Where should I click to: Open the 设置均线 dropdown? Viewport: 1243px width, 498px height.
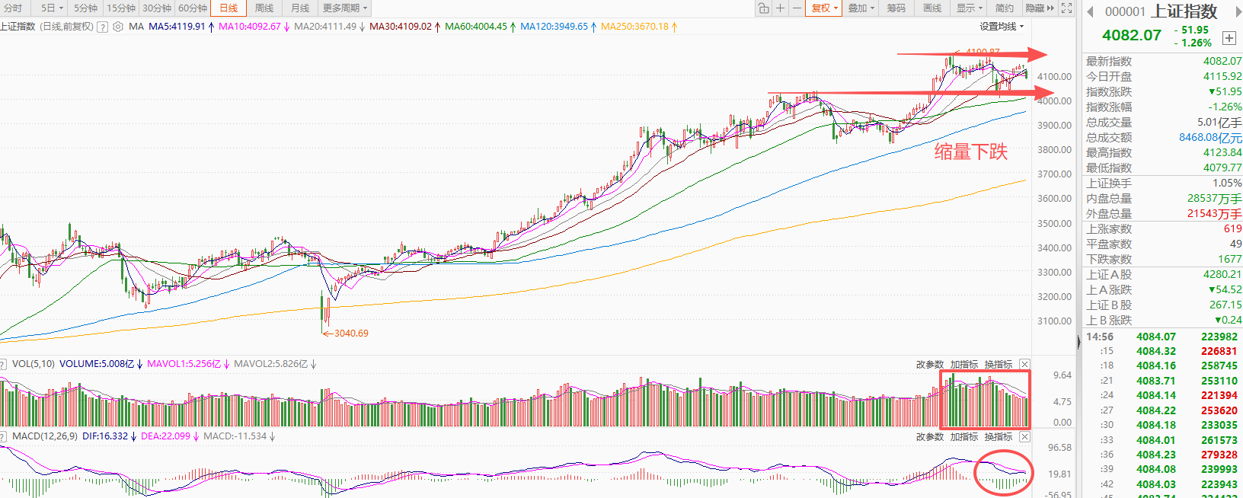1001,27
